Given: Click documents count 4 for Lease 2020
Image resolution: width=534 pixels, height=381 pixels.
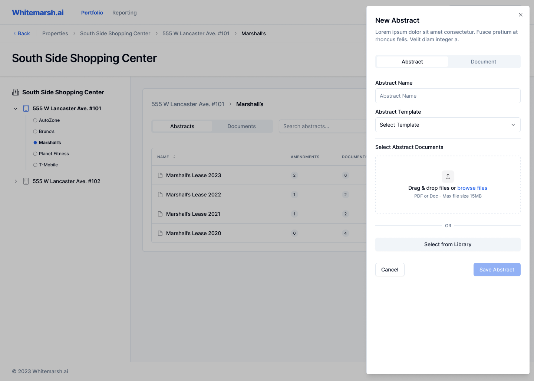Looking at the screenshot, I should tap(346, 233).
